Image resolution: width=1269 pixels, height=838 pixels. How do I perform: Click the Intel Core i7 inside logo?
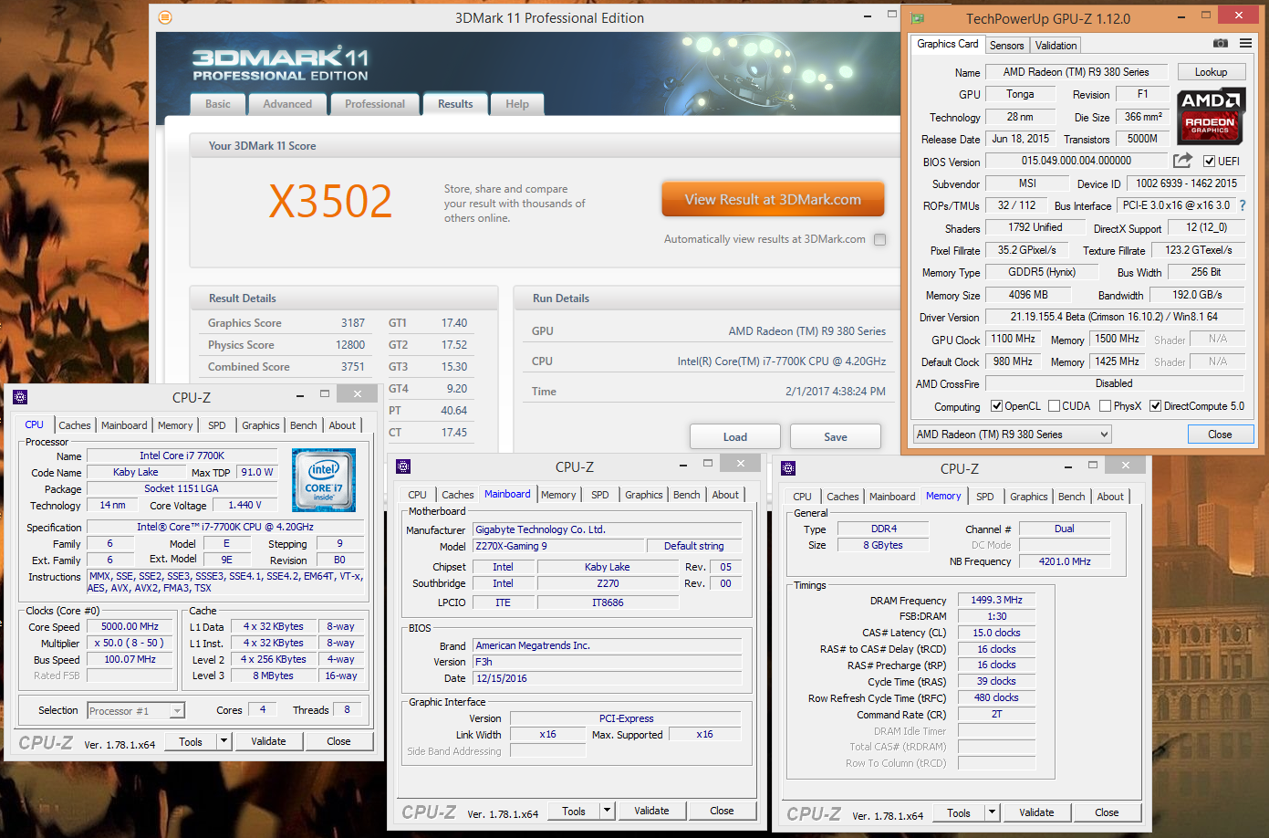click(x=324, y=479)
